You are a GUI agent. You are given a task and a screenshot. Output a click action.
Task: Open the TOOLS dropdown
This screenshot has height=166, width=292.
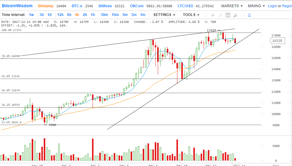coord(191,15)
